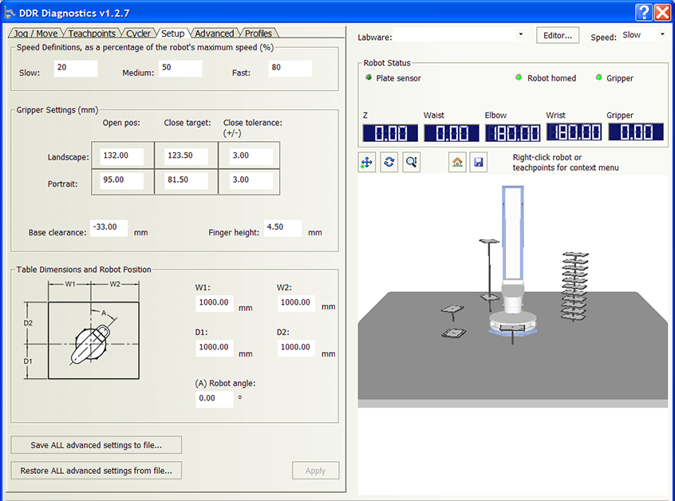Expand the Speed dropdown

click(661, 35)
